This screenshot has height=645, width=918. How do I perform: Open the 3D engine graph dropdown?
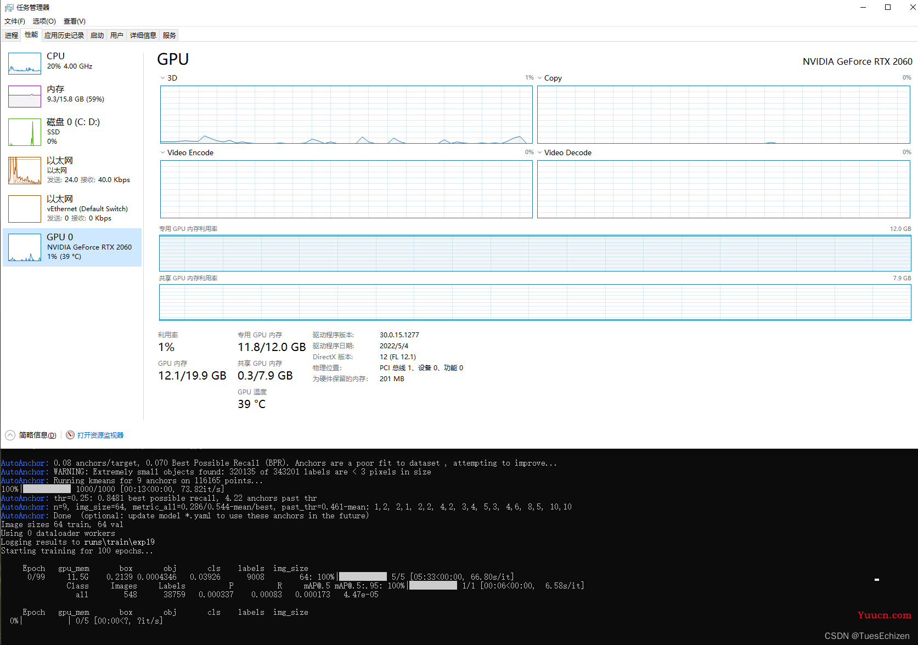pos(163,78)
